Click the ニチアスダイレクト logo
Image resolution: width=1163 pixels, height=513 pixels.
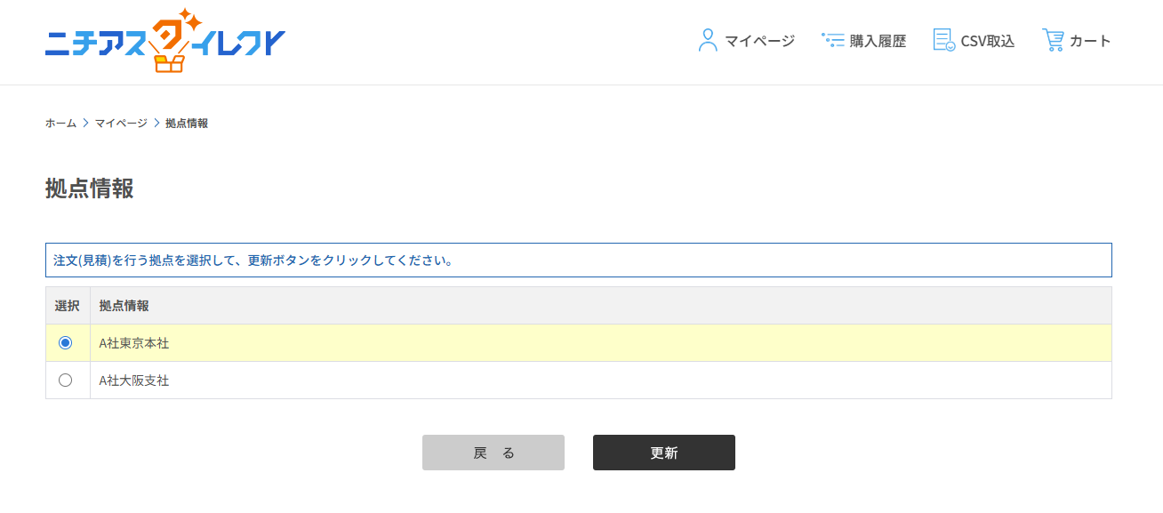[x=165, y=41]
